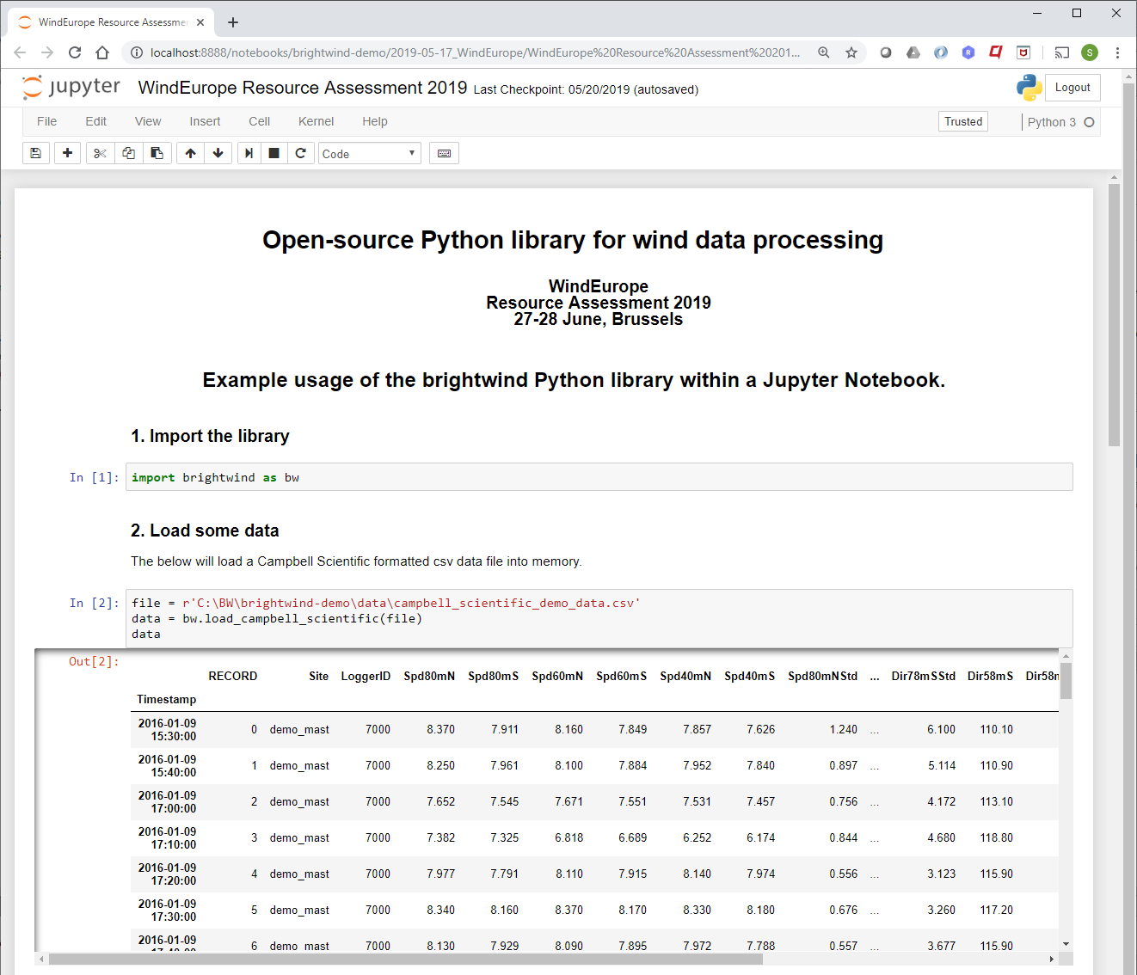Screen dimensions: 1137x975
Task: Open the cell type Code dropdown
Action: (x=370, y=153)
